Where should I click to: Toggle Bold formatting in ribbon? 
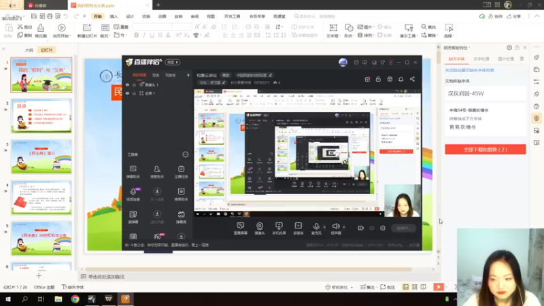click(137, 35)
